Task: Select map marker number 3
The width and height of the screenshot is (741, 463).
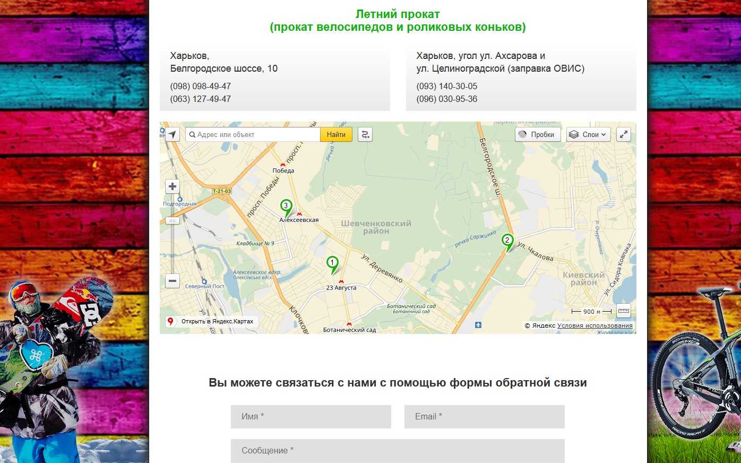Action: coord(286,207)
